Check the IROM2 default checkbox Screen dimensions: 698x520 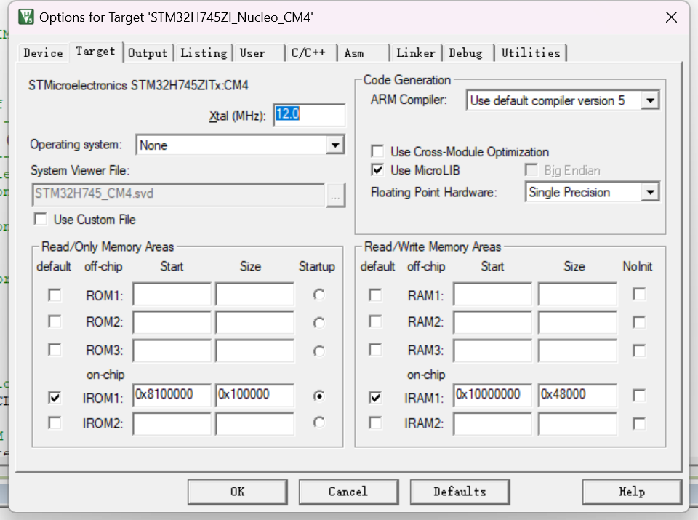point(55,423)
